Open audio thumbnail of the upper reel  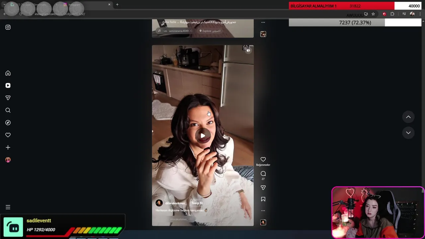[263, 34]
